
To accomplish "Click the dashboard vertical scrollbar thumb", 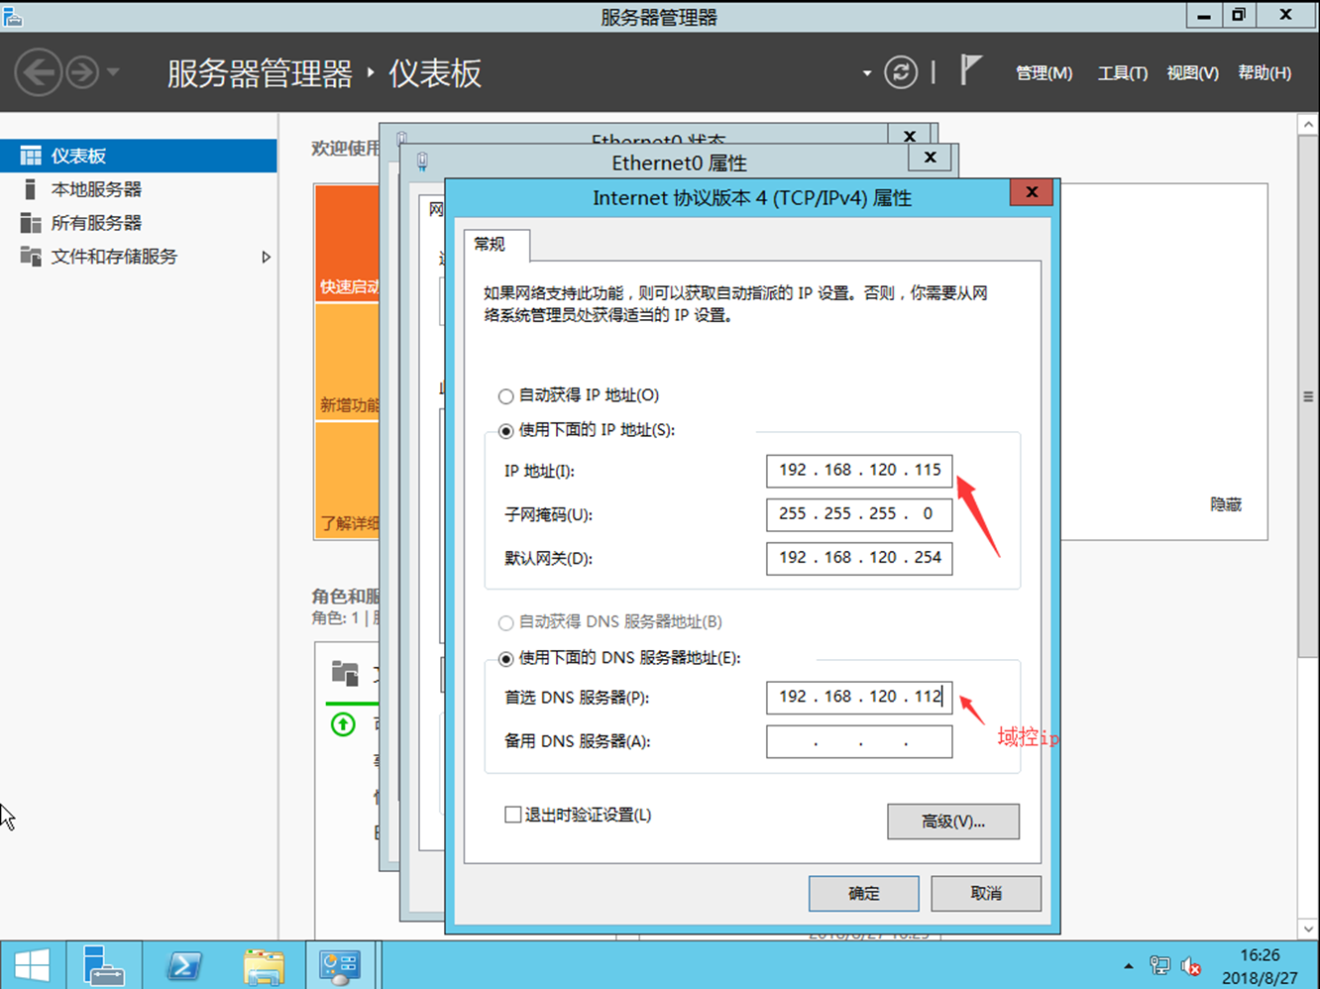I will pos(1308,396).
